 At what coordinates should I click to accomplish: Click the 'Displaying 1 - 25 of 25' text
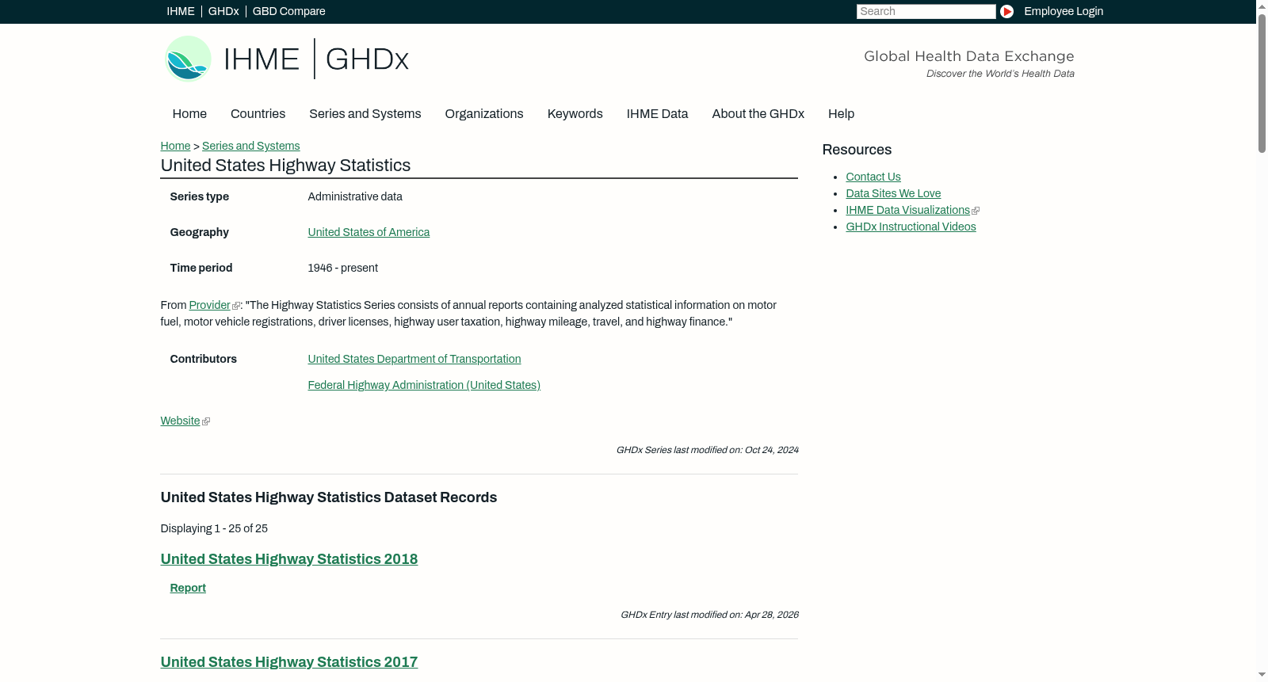point(214,528)
